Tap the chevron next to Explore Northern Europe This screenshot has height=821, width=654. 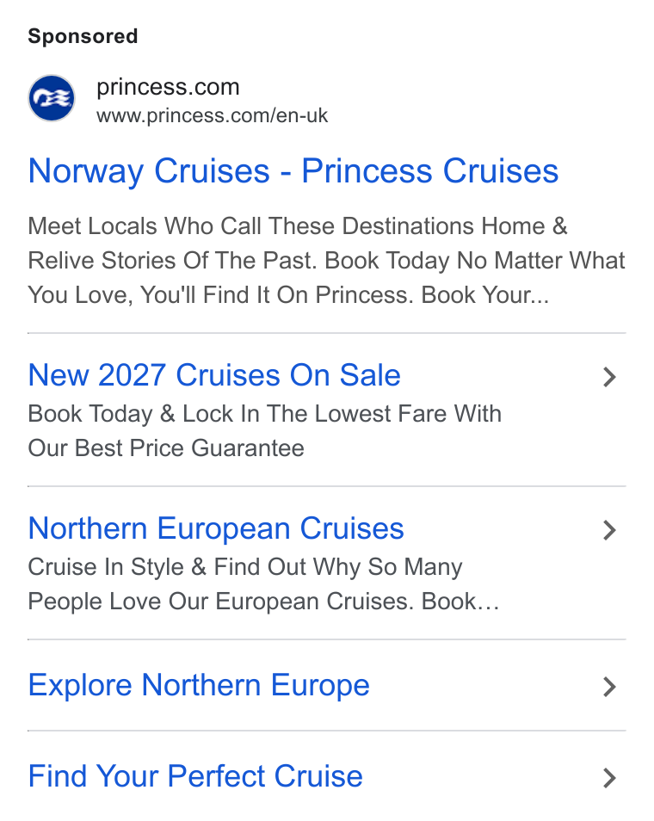click(x=609, y=687)
